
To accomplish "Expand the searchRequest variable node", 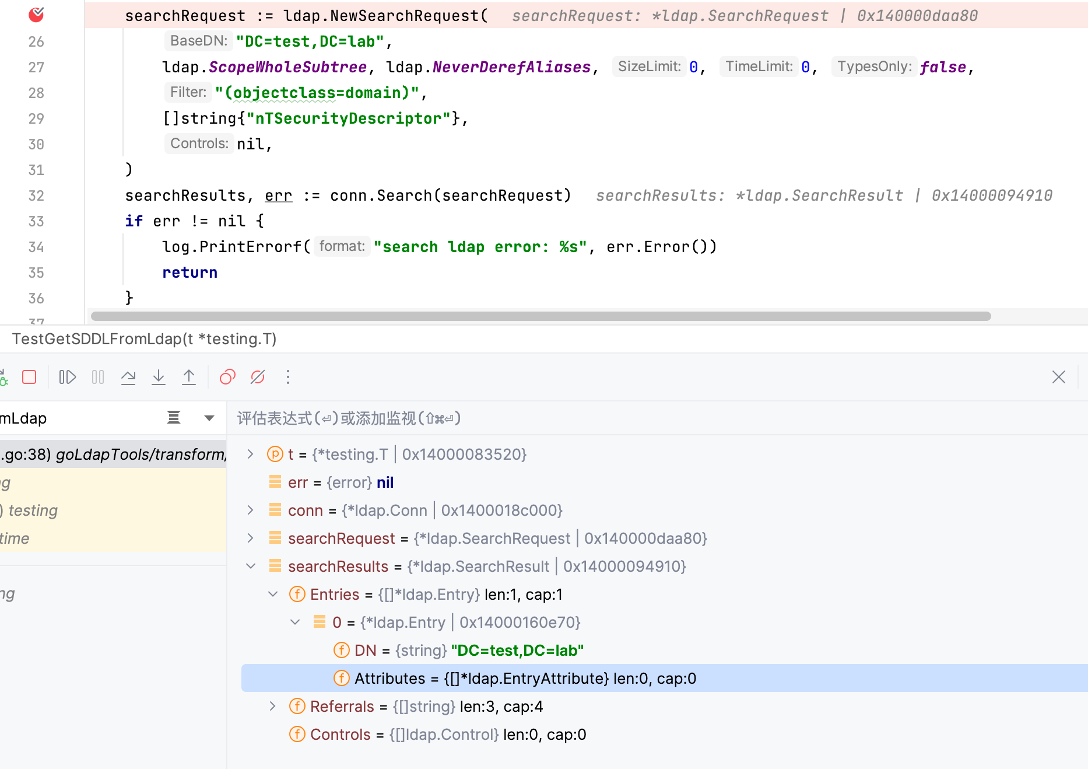I will coord(250,538).
